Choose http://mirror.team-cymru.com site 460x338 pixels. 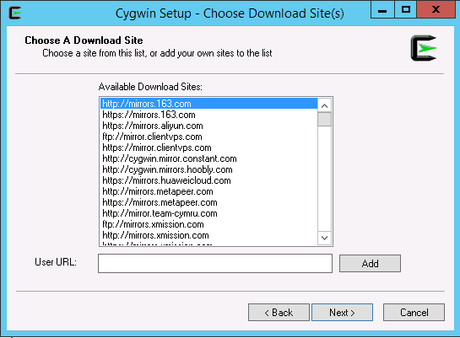pyautogui.click(x=208, y=213)
